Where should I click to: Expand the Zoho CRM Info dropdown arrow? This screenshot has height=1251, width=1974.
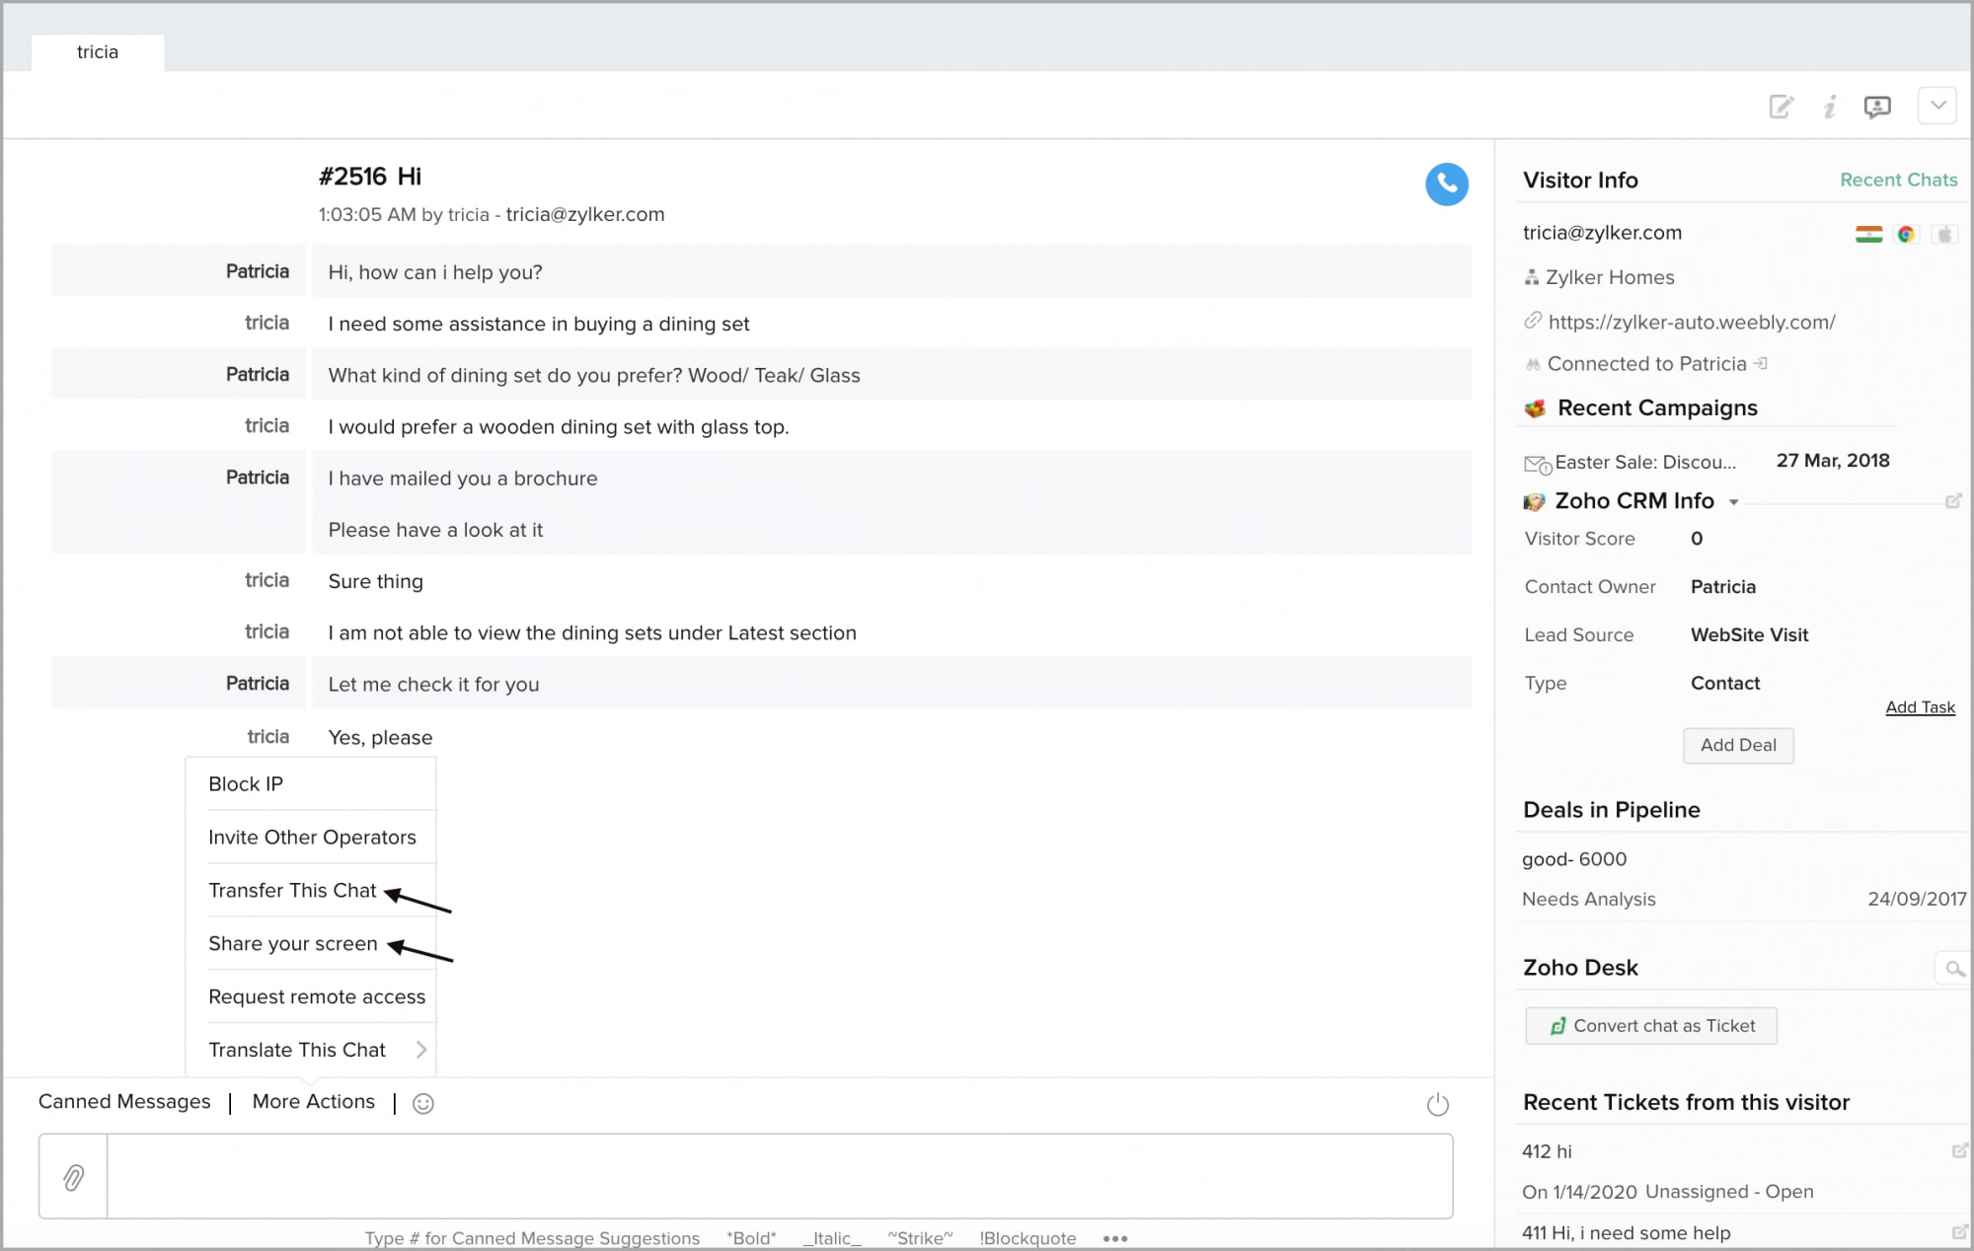[1733, 502]
